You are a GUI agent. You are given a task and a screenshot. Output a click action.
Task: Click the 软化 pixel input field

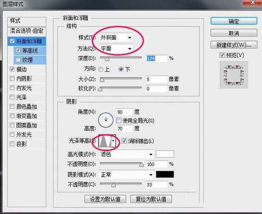[x=157, y=89]
